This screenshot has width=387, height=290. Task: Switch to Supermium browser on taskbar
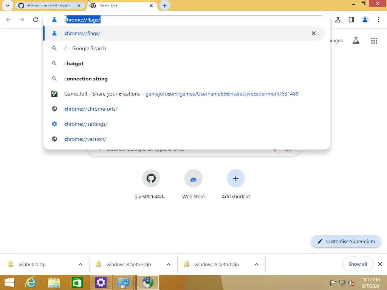coord(148,282)
